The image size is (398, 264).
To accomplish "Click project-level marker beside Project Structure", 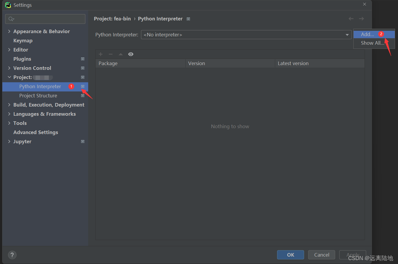I will coord(83,96).
